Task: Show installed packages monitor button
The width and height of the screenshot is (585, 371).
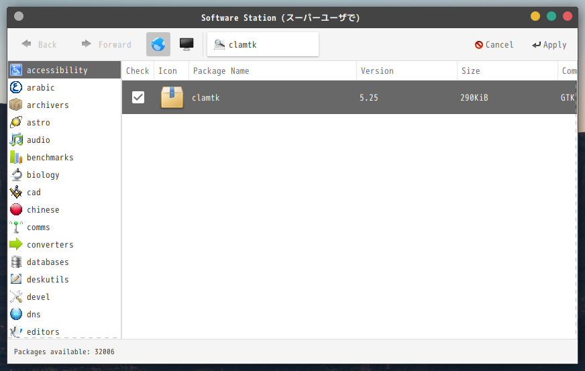Action: click(187, 44)
